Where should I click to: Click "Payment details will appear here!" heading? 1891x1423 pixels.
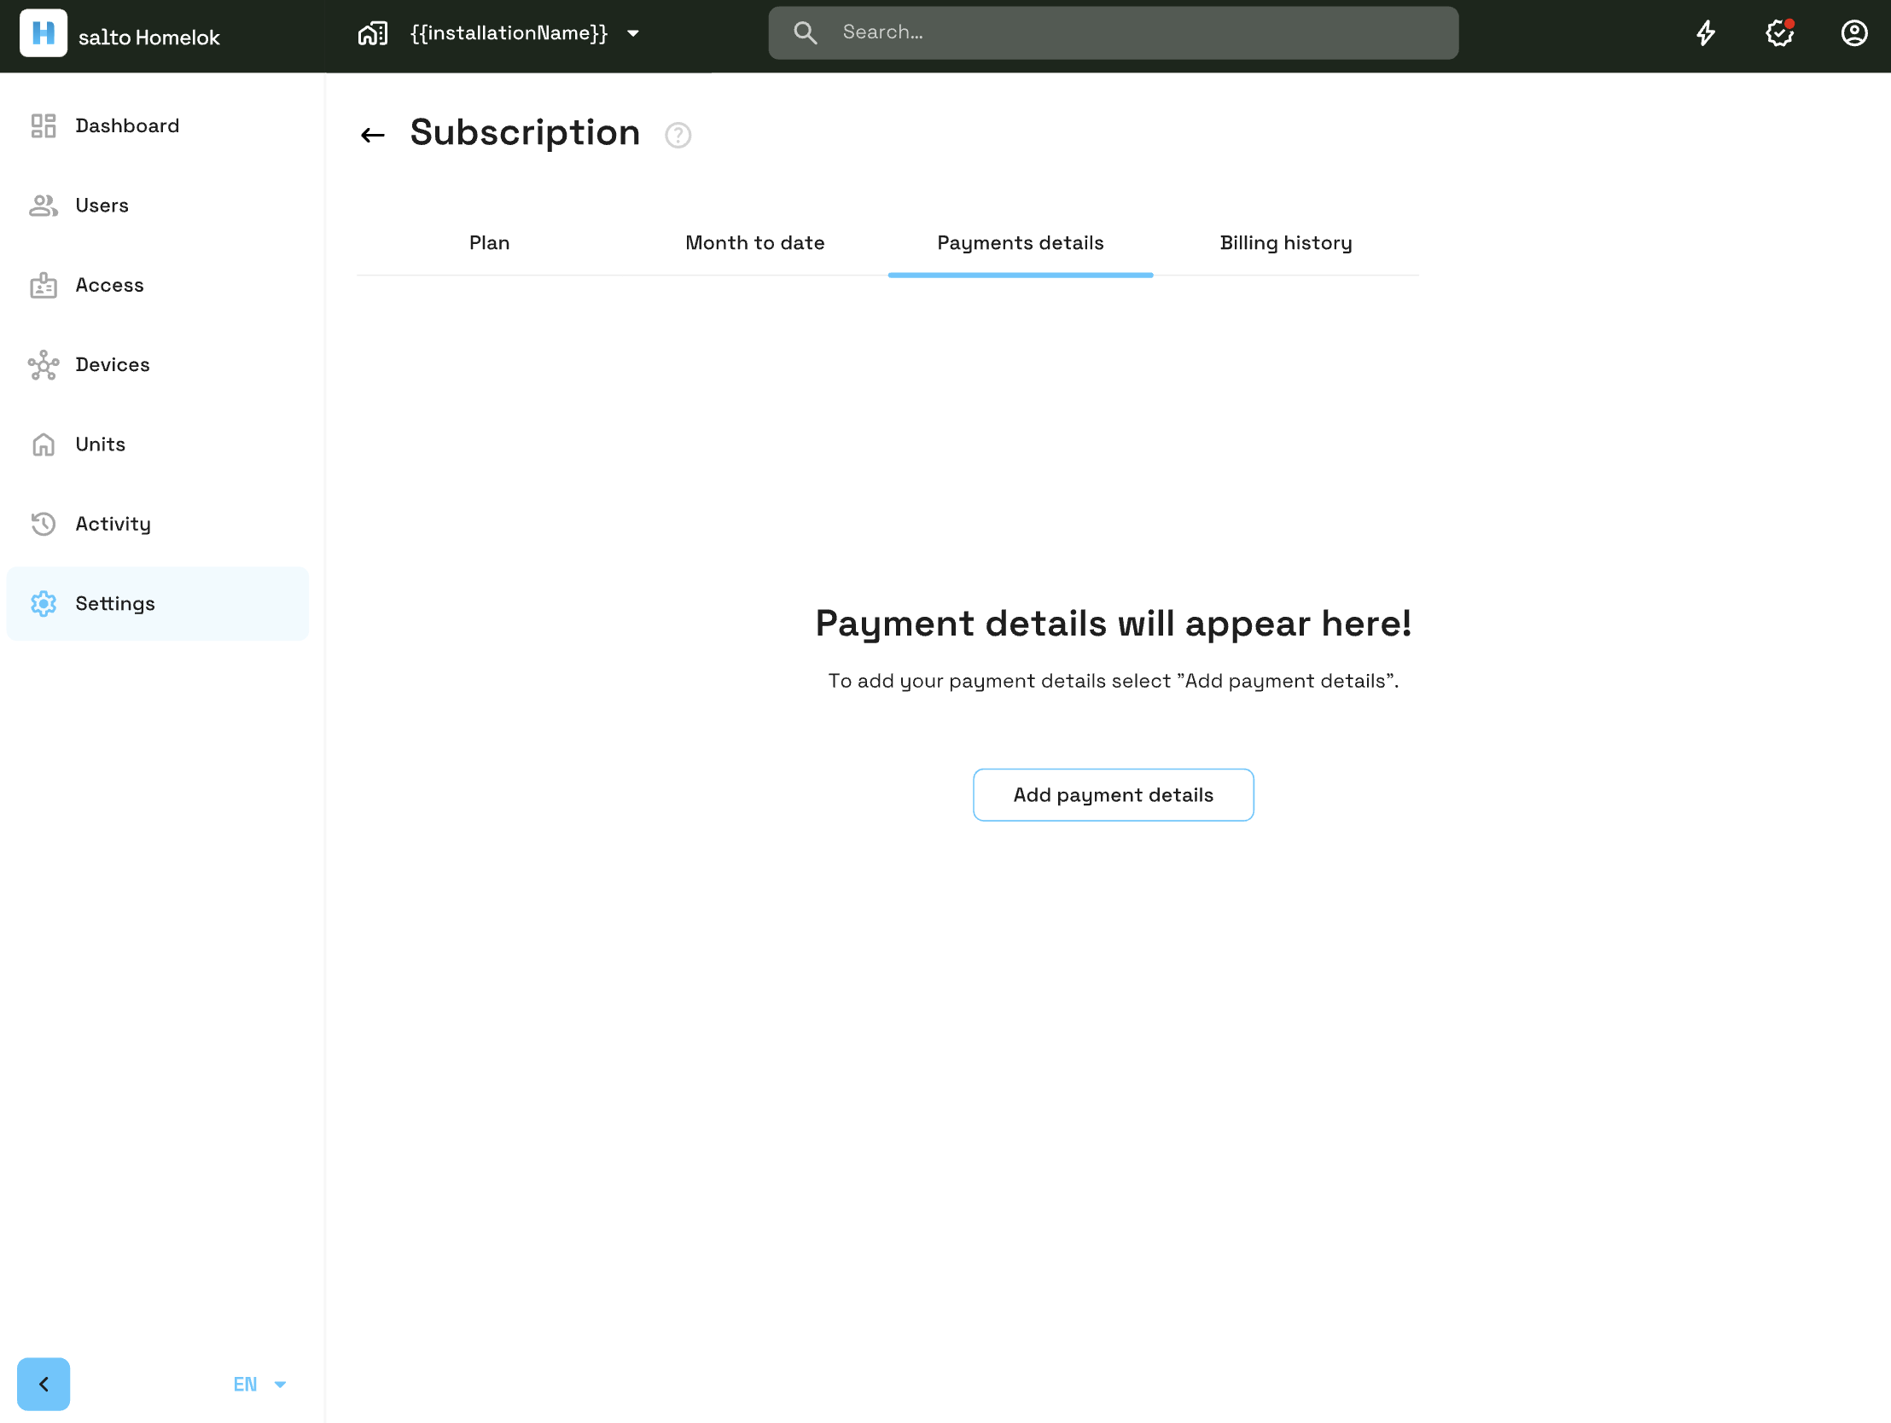point(1113,623)
